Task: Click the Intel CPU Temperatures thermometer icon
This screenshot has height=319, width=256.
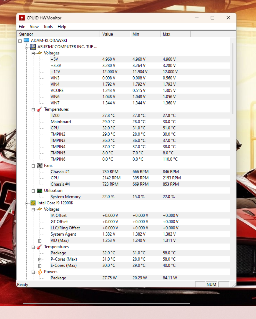Action: pyautogui.click(x=39, y=247)
